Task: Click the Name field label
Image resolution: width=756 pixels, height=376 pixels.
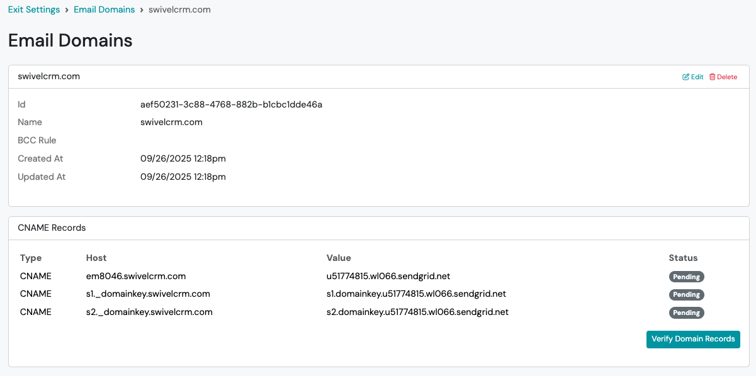Action: coord(30,122)
